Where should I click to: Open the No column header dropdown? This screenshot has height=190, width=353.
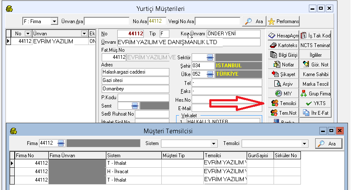(28, 34)
